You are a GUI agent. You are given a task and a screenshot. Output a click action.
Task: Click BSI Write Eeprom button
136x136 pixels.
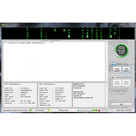(126, 83)
